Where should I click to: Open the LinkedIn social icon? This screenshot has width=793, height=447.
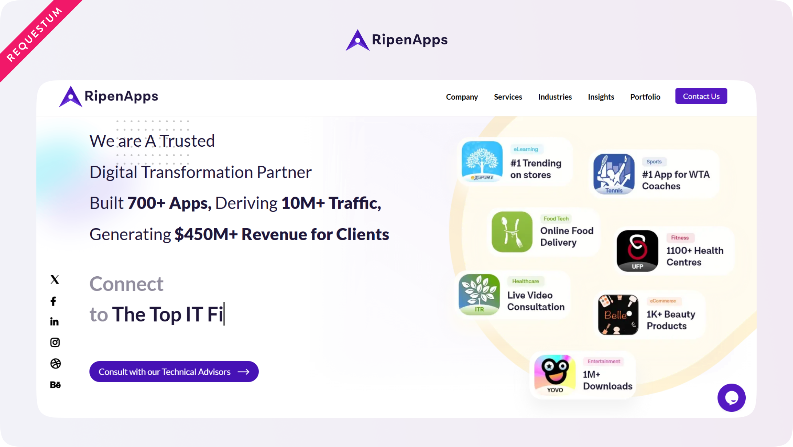54,321
